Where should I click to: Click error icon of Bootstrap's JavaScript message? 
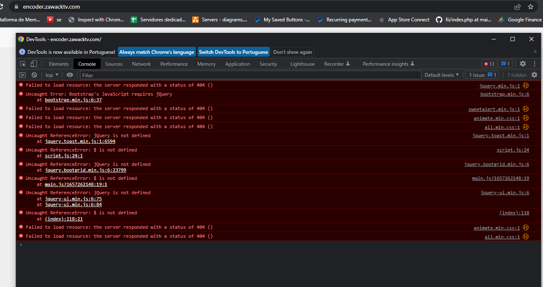pyautogui.click(x=21, y=94)
